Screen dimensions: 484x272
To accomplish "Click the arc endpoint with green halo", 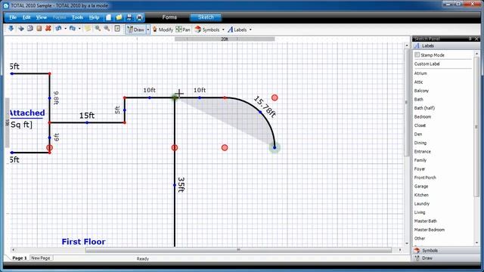I will coord(275,148).
